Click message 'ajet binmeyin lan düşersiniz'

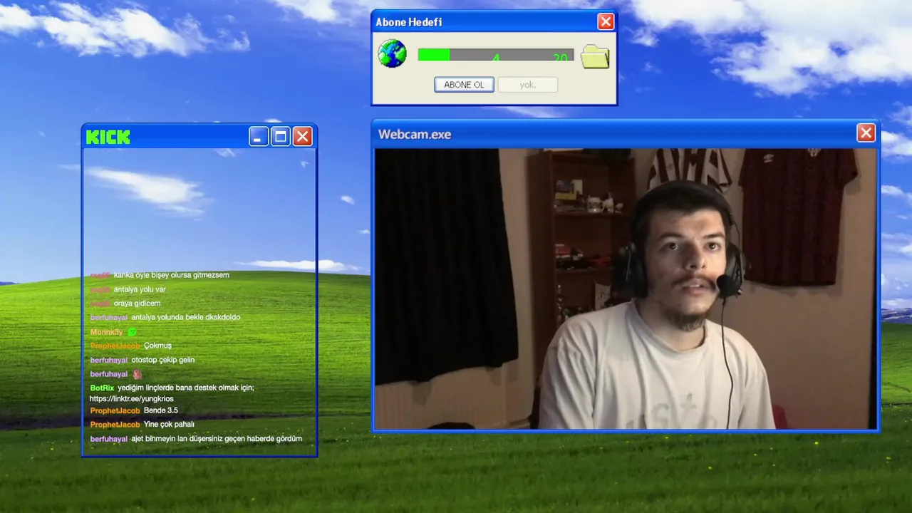click(217, 439)
